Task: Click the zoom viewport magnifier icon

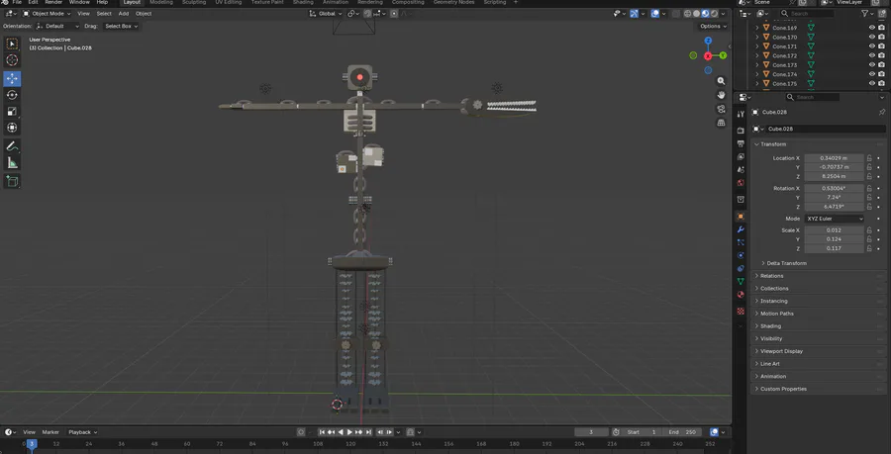Action: (721, 81)
